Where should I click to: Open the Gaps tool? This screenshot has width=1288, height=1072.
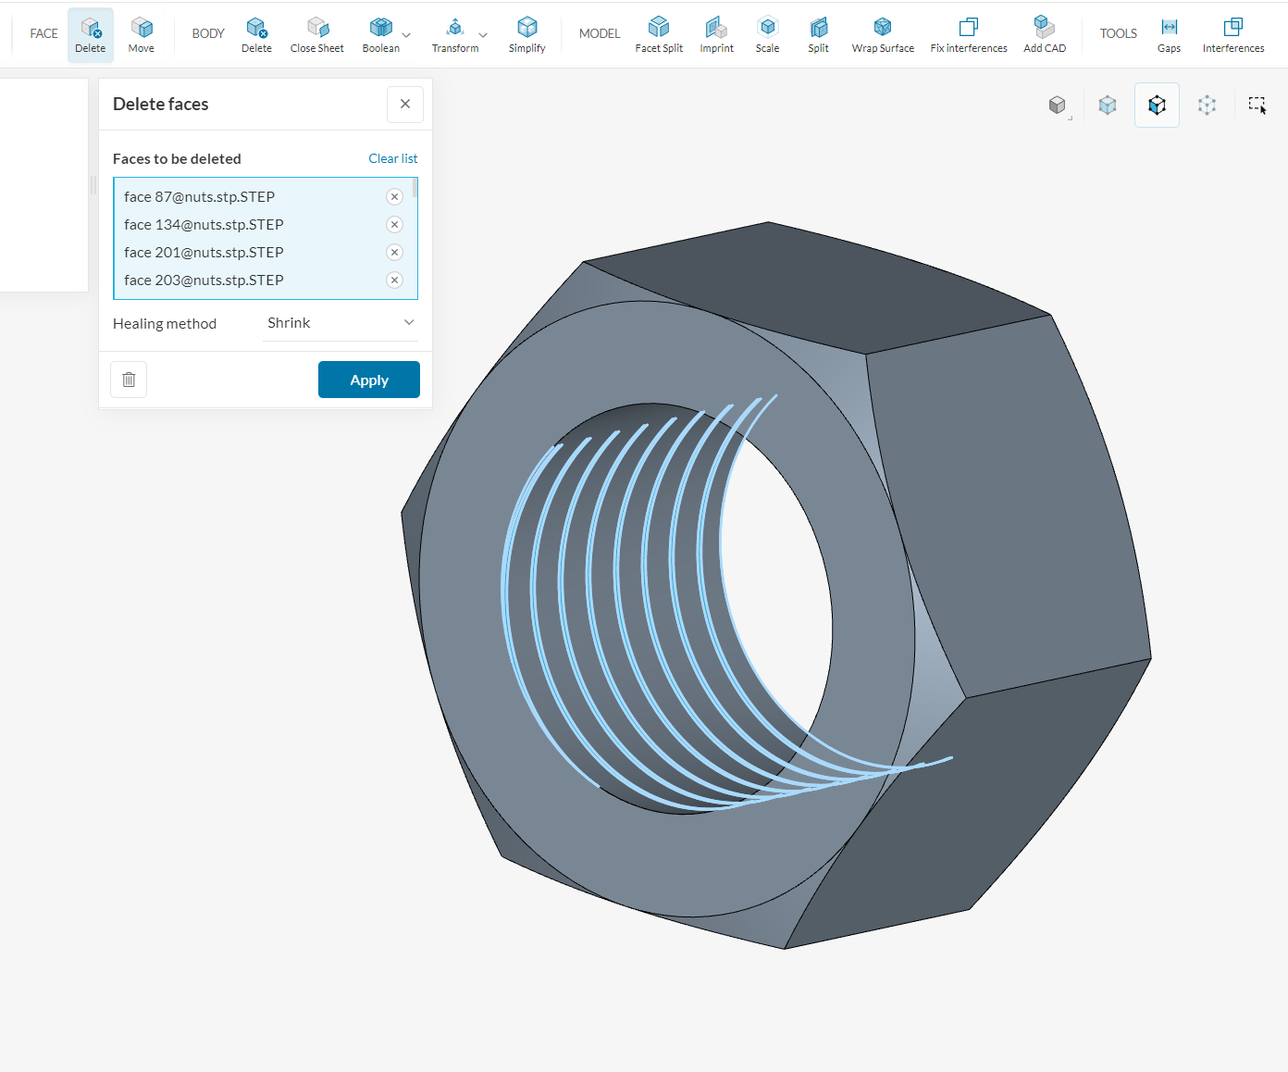1169,34
